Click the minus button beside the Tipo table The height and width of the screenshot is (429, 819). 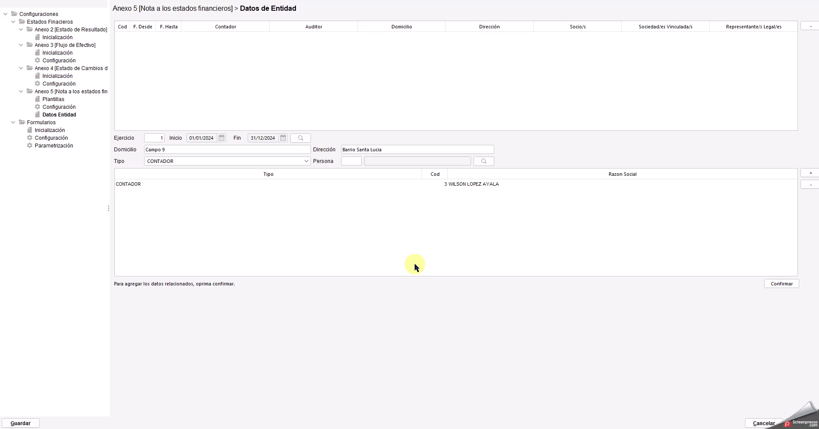[x=810, y=184]
